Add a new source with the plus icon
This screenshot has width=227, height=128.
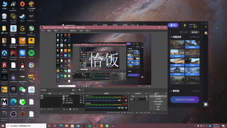(x=64, y=109)
